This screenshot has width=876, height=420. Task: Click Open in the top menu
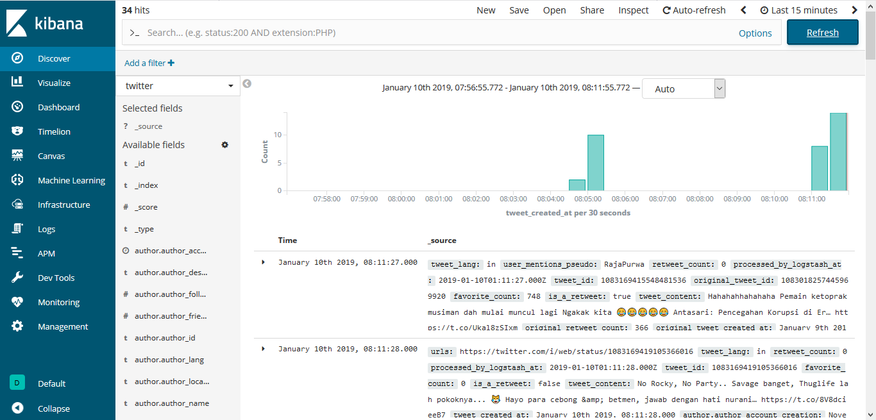tap(555, 10)
